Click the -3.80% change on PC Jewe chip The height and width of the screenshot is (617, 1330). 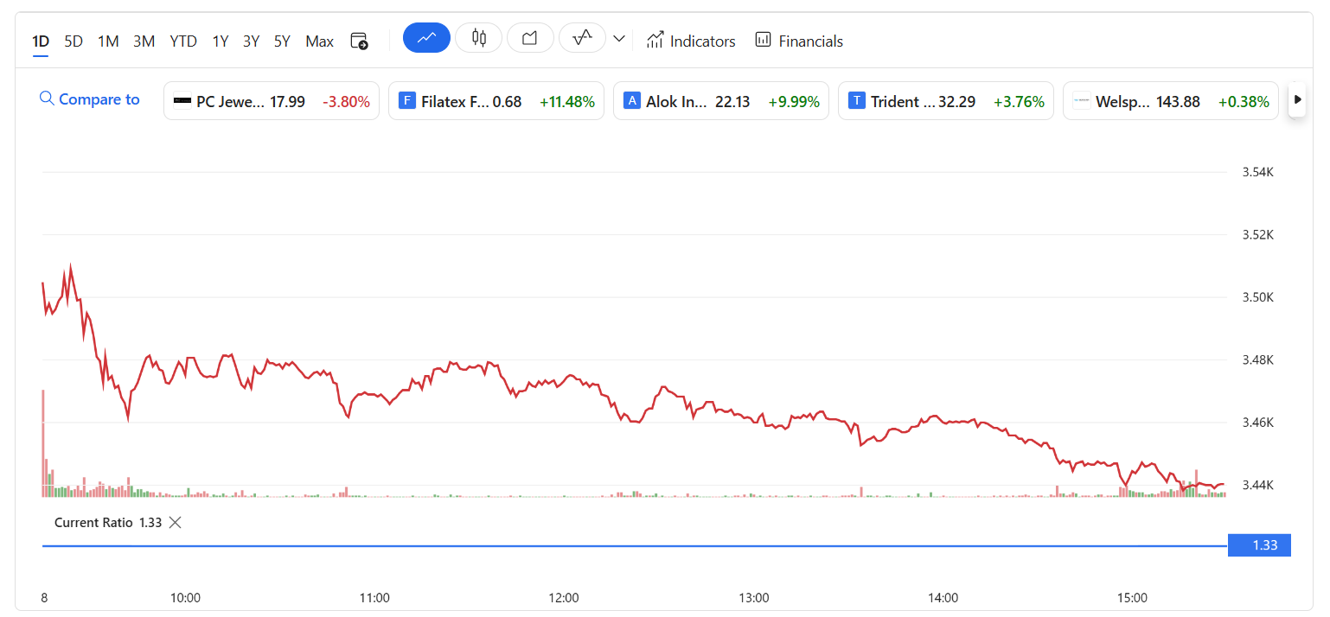pyautogui.click(x=346, y=102)
